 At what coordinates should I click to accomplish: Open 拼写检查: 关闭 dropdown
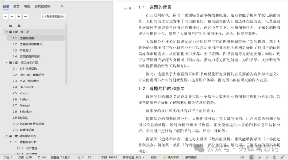pos(134,157)
